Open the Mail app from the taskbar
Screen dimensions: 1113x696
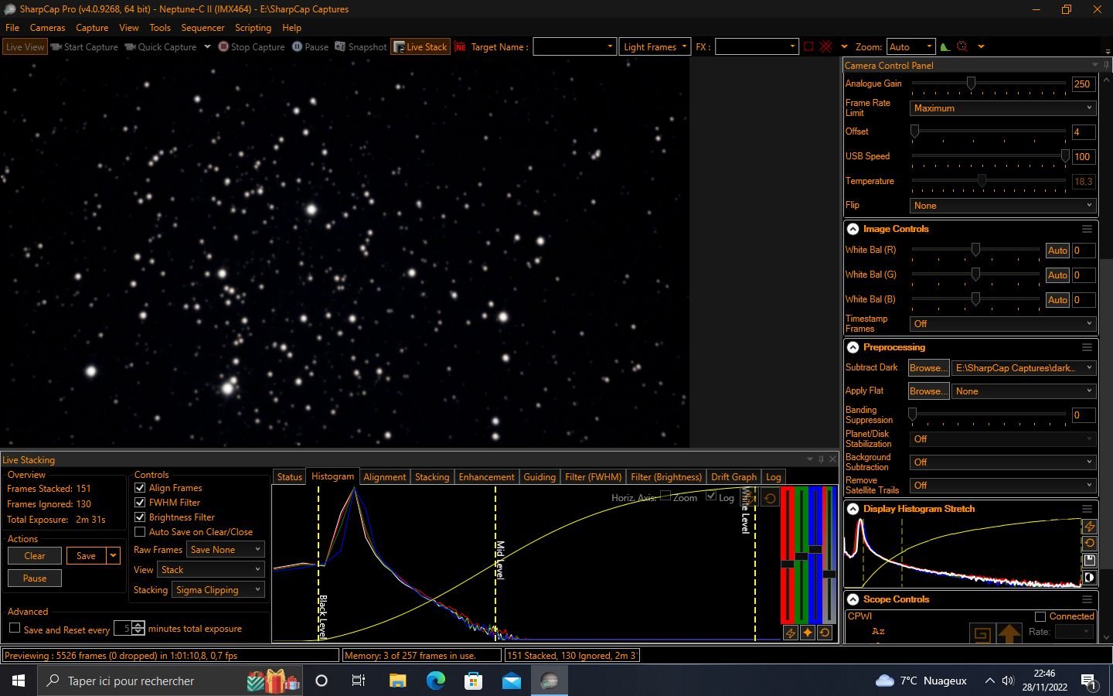click(x=512, y=681)
